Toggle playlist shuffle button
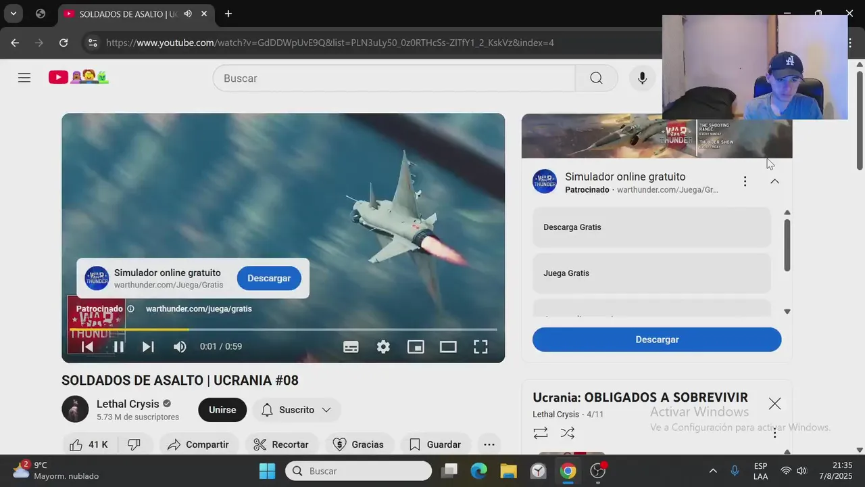The width and height of the screenshot is (865, 487). tap(568, 432)
